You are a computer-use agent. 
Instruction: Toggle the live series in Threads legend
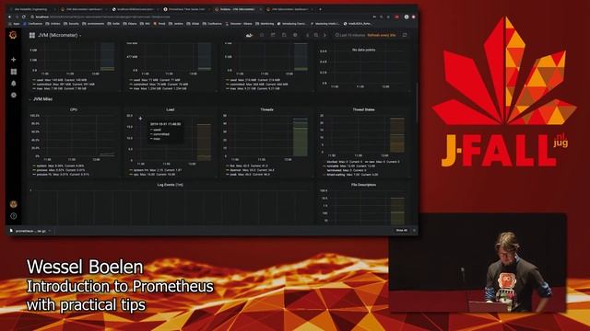pyautogui.click(x=231, y=165)
